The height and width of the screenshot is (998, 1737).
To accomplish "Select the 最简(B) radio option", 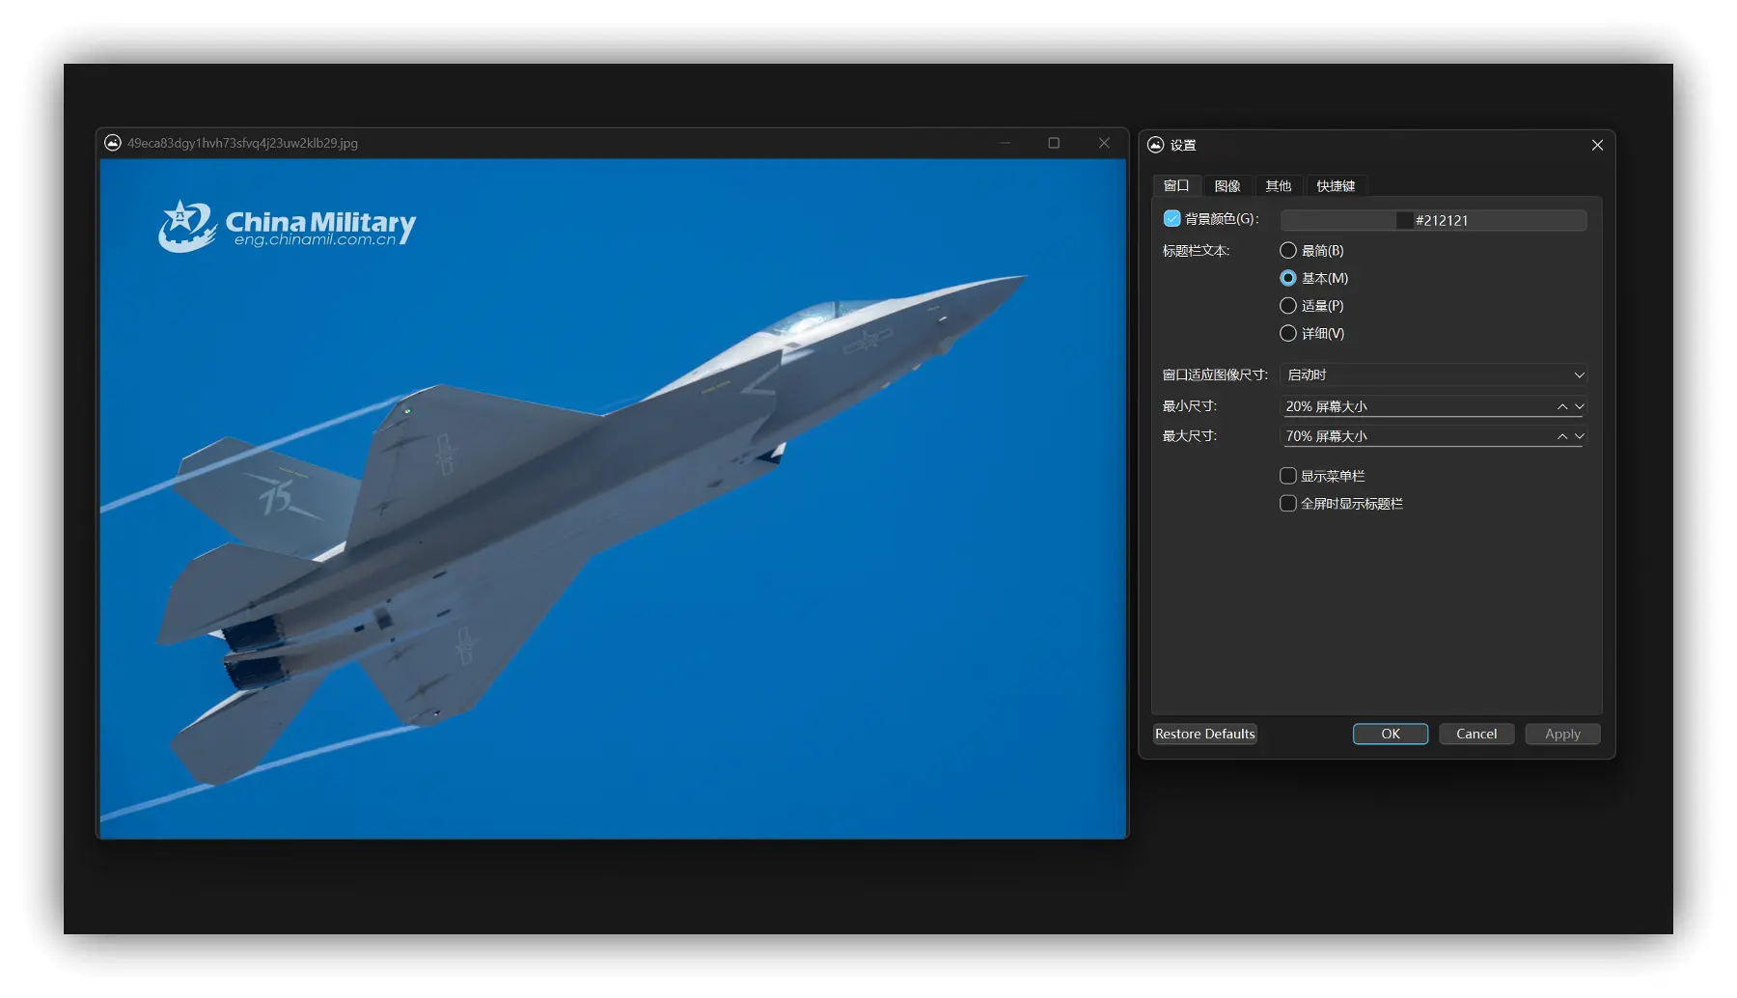I will [x=1287, y=250].
